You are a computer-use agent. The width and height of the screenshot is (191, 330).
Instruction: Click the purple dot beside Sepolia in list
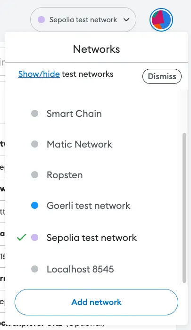point(34,238)
